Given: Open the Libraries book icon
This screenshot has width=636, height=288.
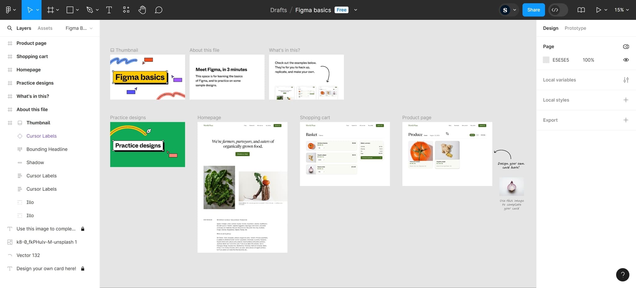Looking at the screenshot, I should point(581,10).
